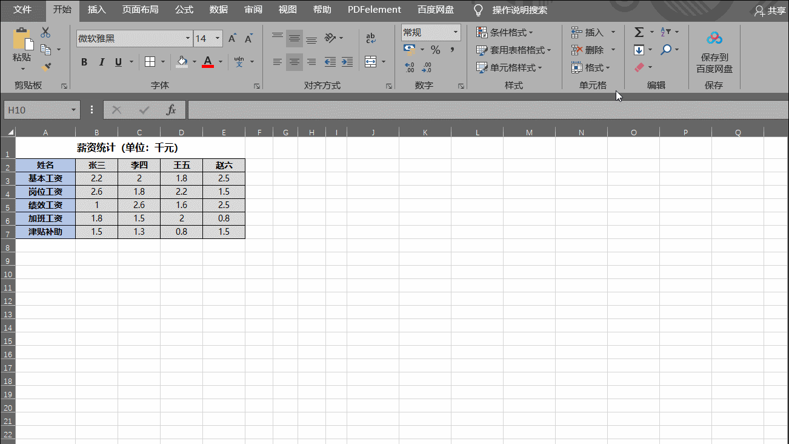Switch to the 公式 ribbon tab
Screen dimensions: 789x444
(x=184, y=10)
